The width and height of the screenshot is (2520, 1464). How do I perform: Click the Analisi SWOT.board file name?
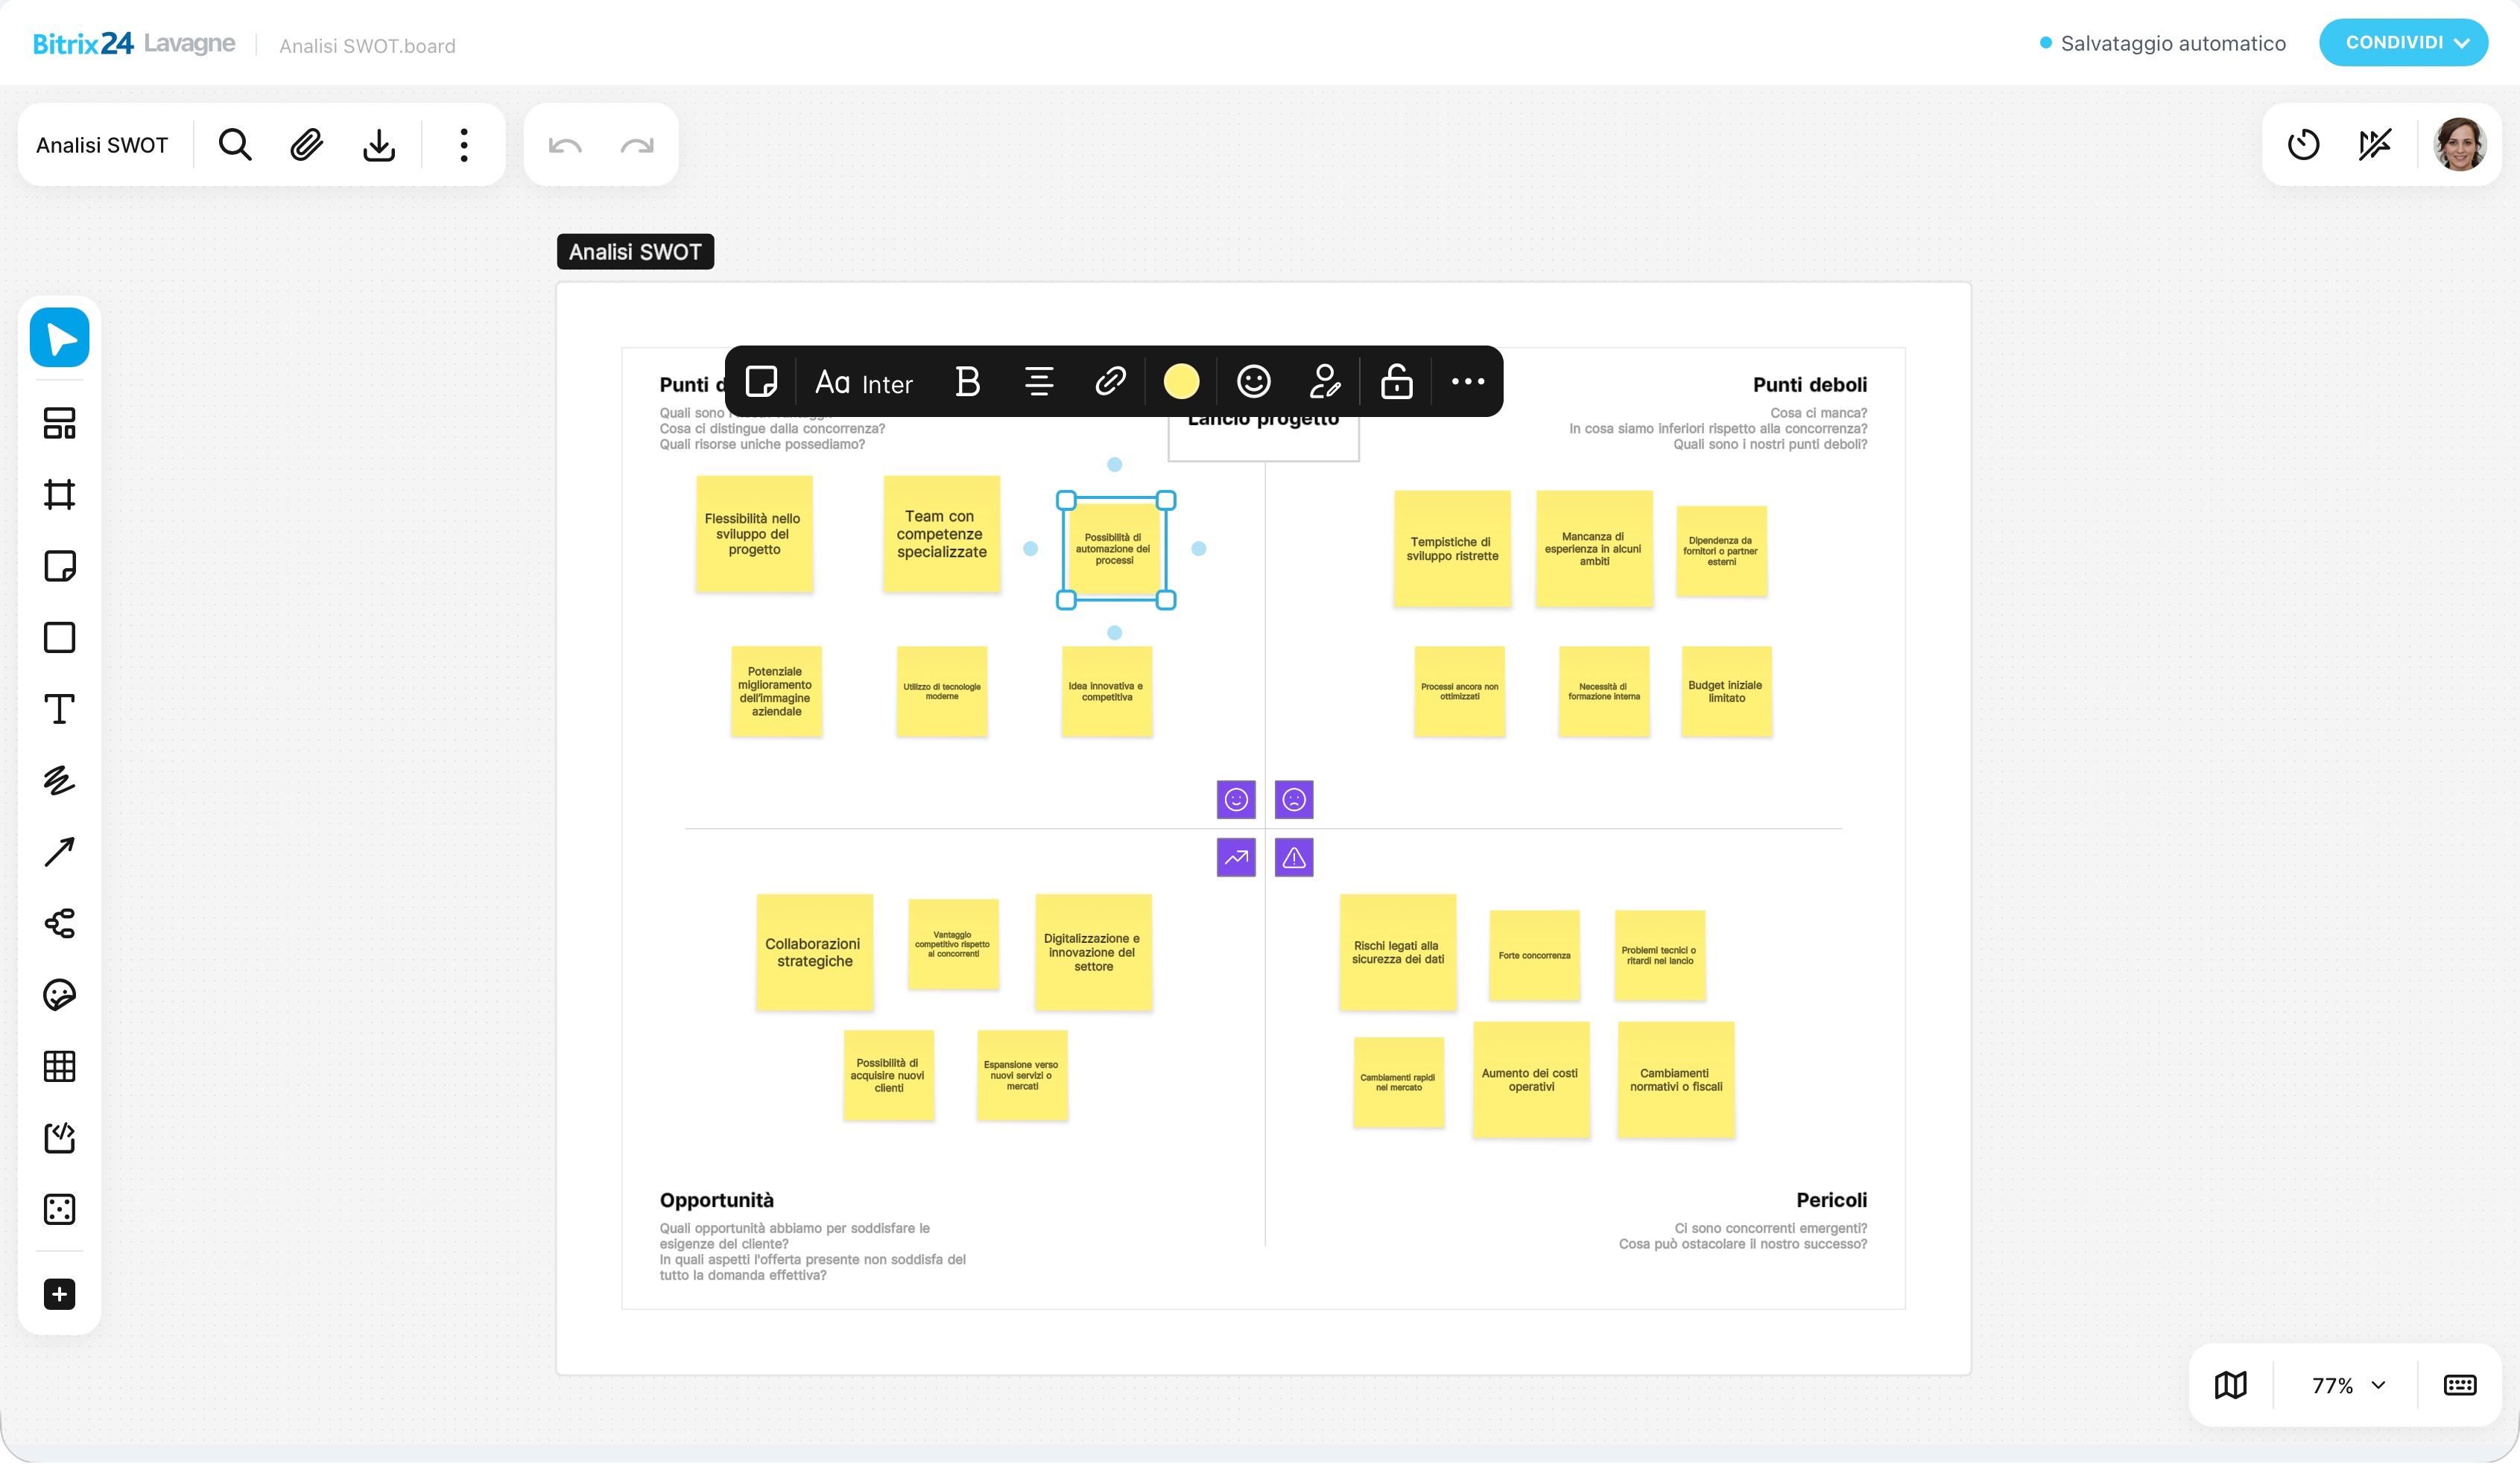(367, 46)
